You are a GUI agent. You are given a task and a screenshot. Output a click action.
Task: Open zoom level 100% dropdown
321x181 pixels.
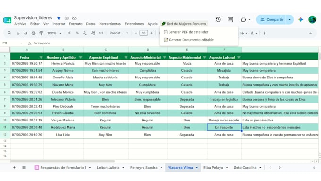[54, 33]
